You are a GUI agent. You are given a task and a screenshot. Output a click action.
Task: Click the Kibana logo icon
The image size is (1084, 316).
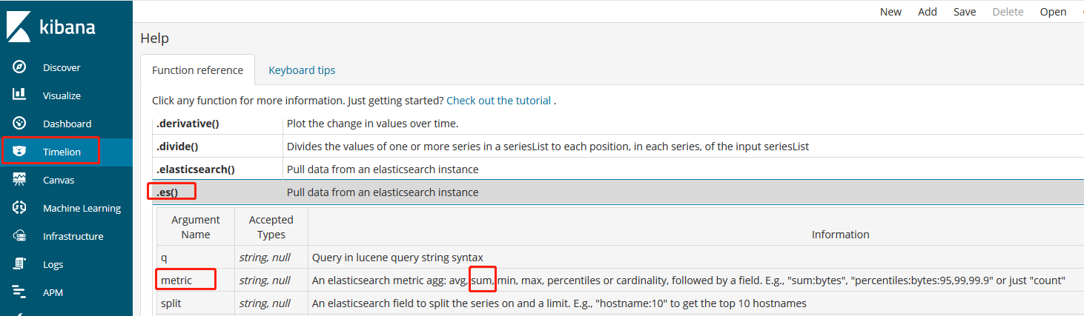(x=19, y=26)
